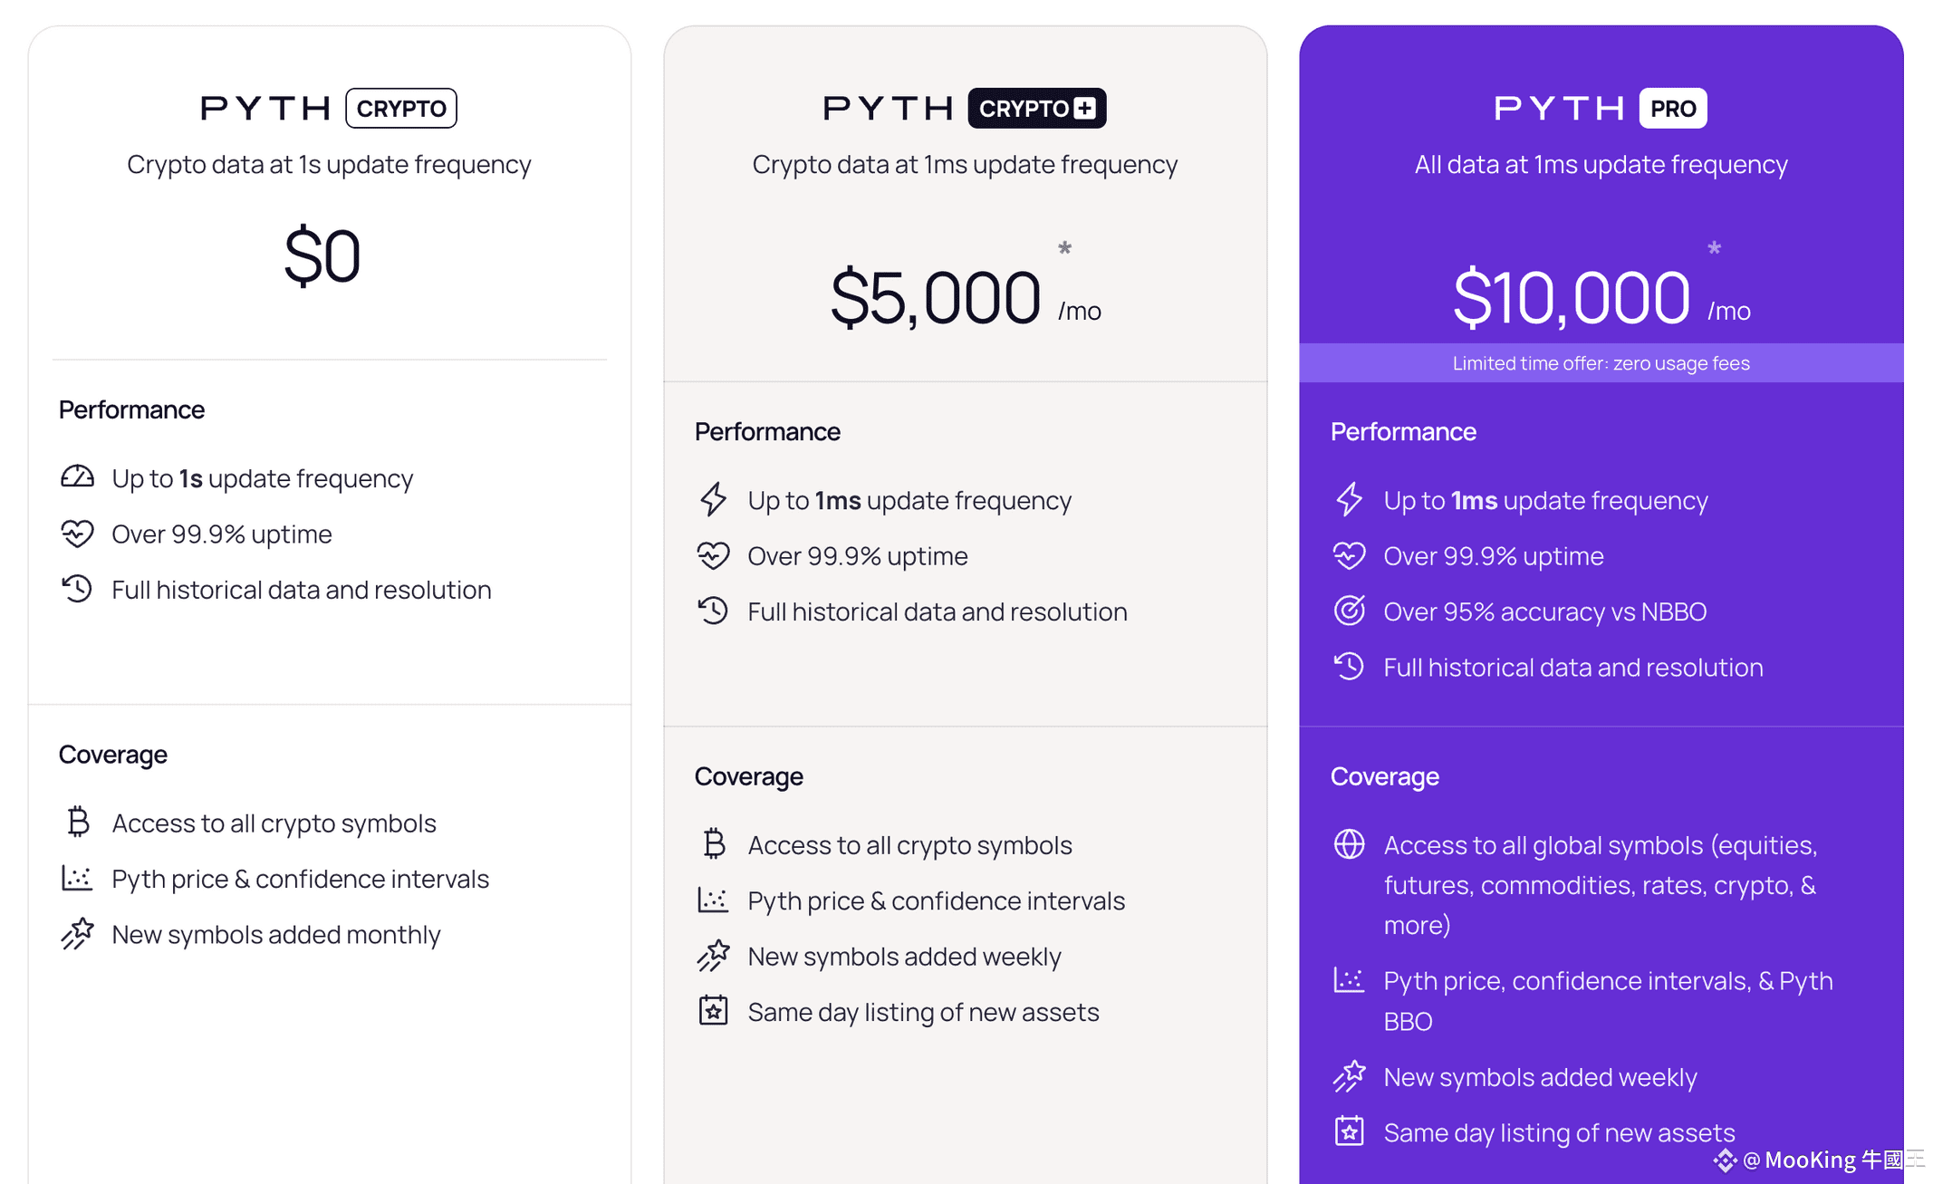Click the $0 price on the Crypto plan

(322, 256)
